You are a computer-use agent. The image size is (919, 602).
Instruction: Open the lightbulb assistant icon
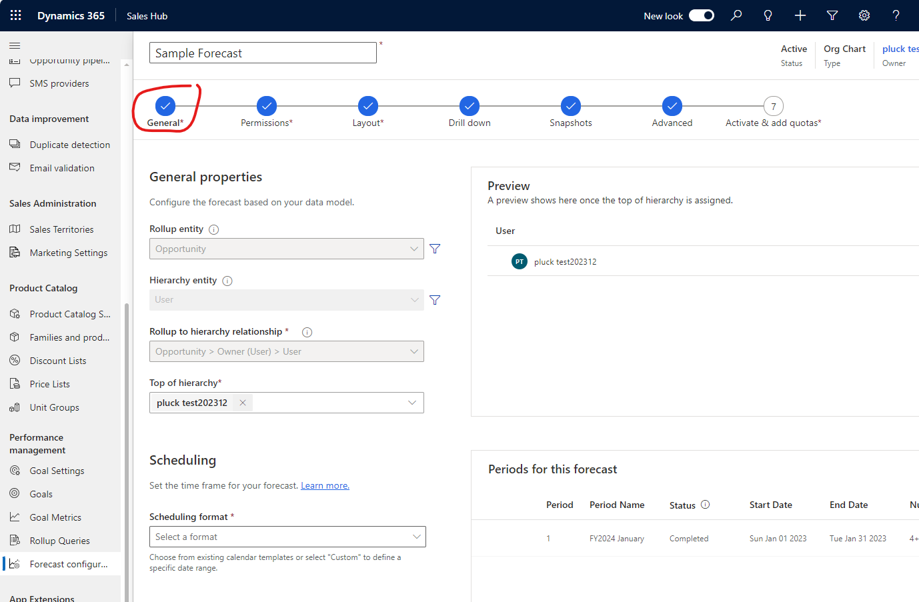point(768,15)
